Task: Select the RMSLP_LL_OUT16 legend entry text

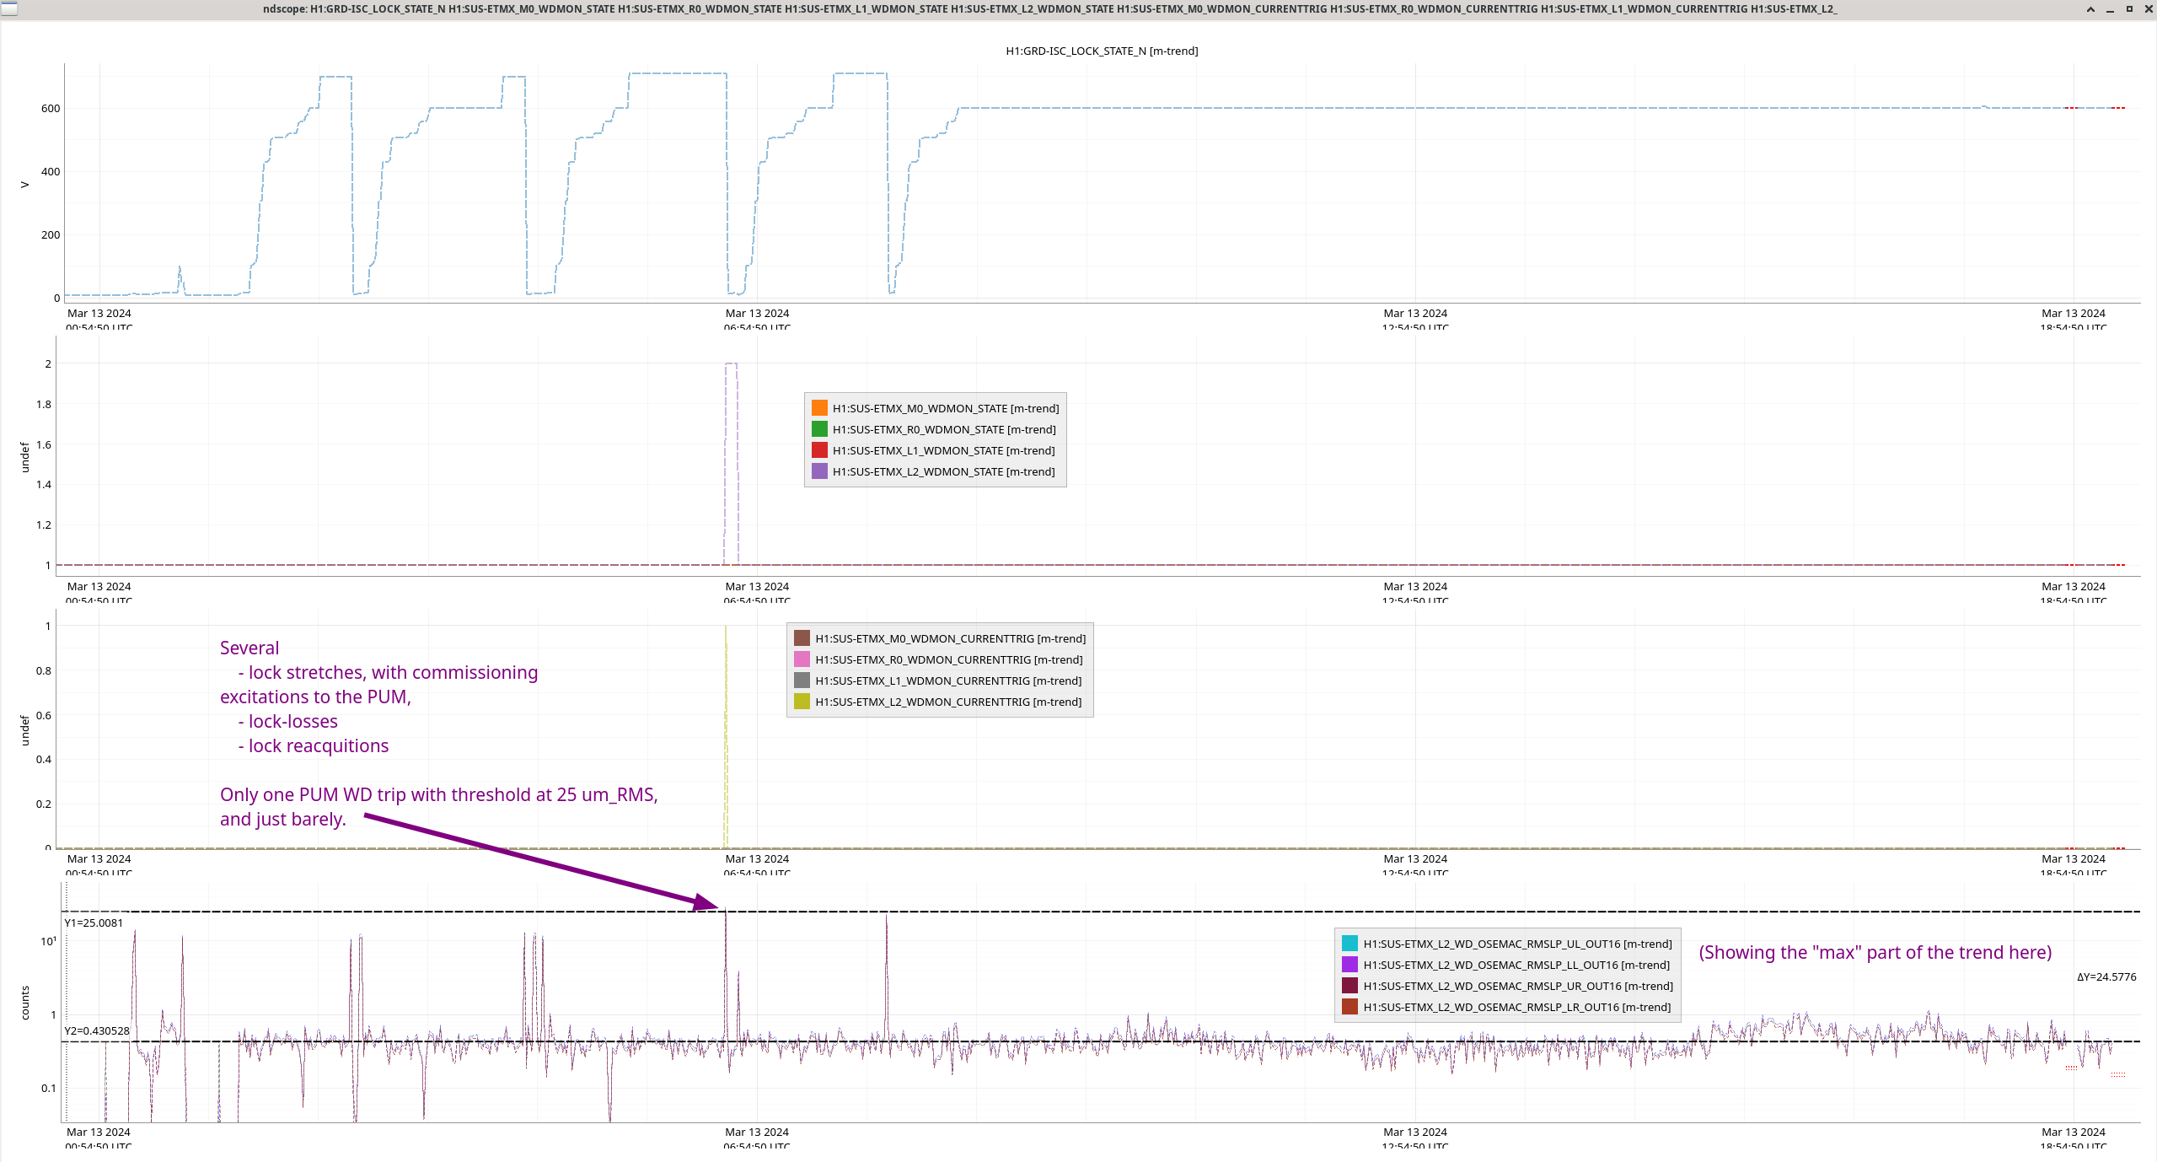Action: pos(1516,965)
